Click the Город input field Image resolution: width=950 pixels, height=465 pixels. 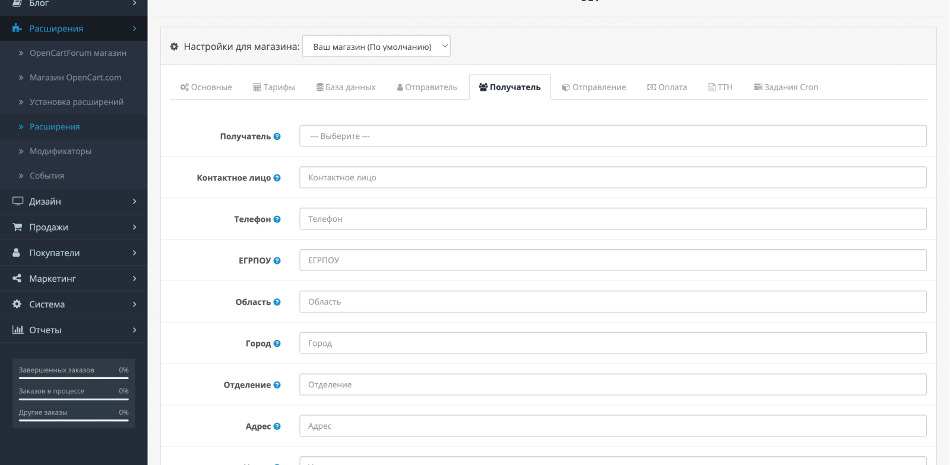(613, 343)
